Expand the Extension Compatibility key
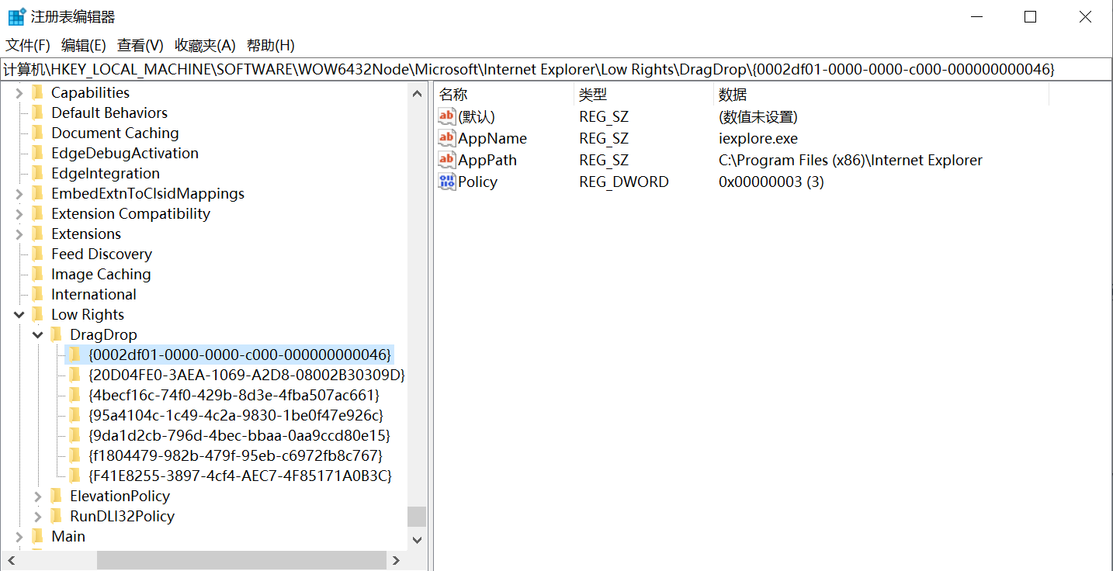 pos(19,214)
